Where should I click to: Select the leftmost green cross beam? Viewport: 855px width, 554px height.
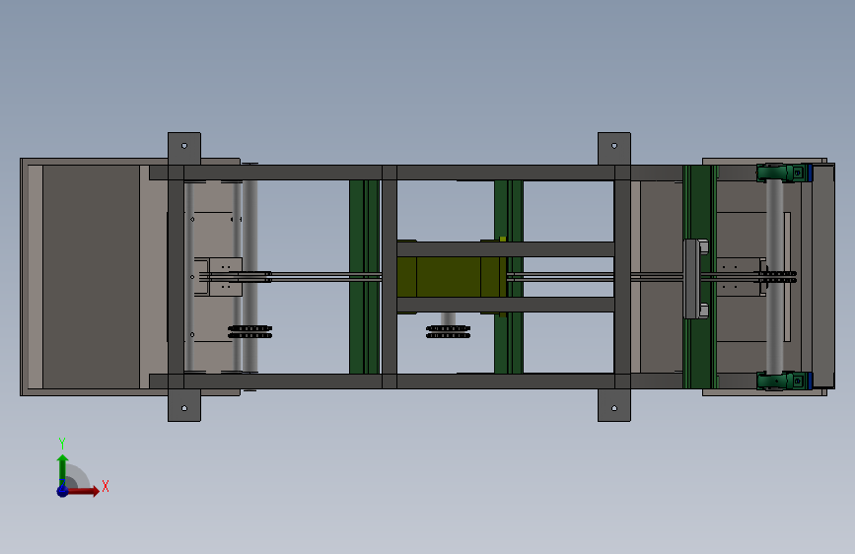[364, 277]
